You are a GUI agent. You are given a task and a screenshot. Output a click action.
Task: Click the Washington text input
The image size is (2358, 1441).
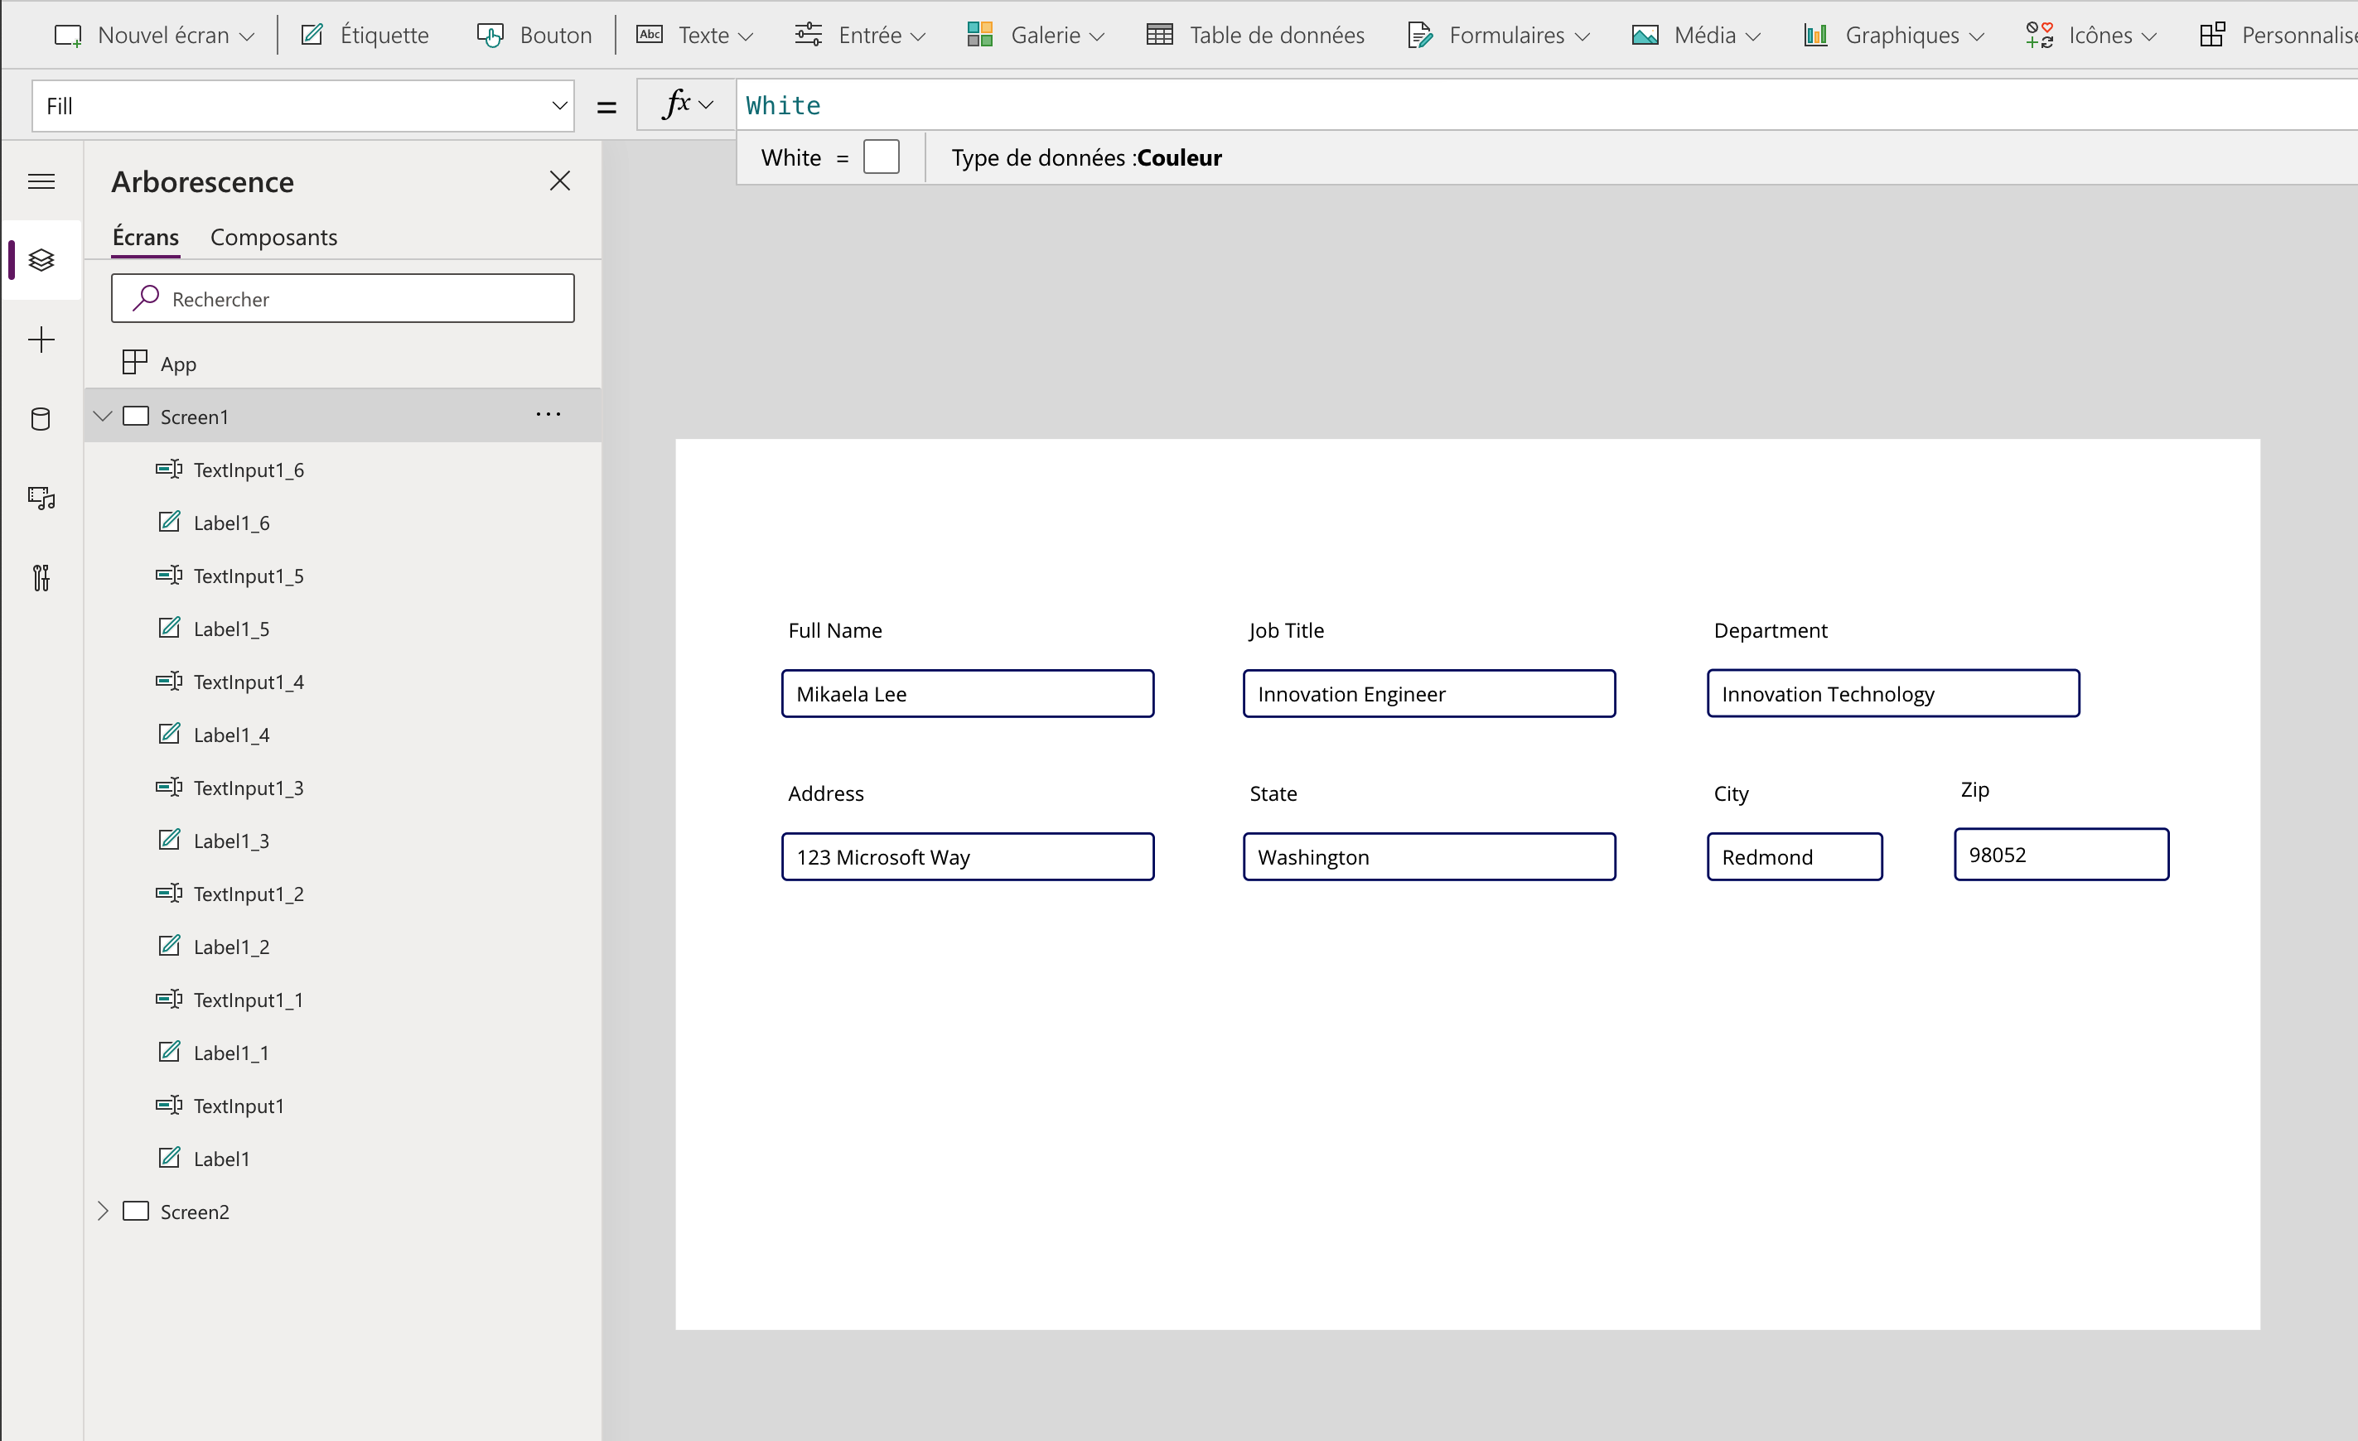pos(1428,856)
